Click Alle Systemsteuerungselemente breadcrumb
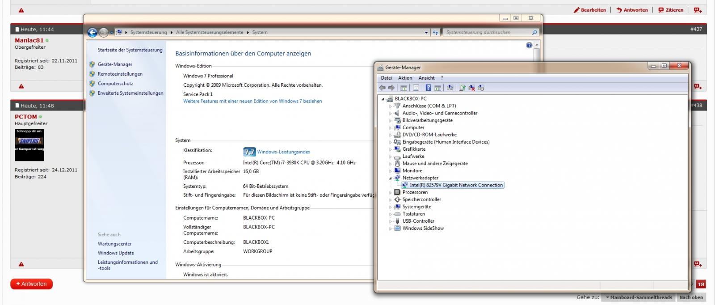The width and height of the screenshot is (715, 305). coord(210,32)
